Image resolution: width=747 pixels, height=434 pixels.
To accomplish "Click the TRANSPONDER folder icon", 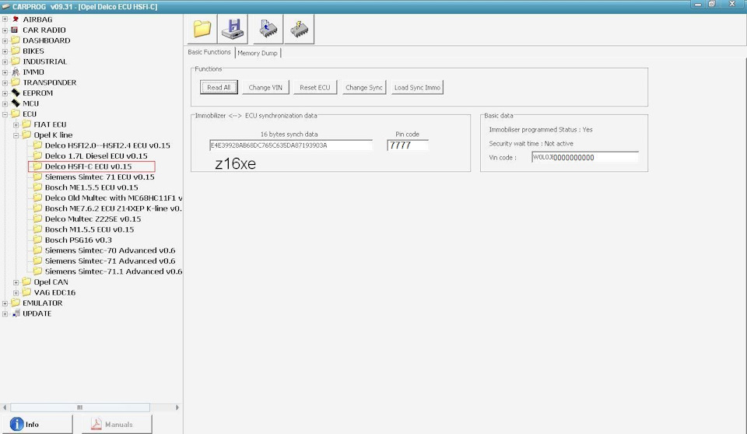I will click(16, 82).
